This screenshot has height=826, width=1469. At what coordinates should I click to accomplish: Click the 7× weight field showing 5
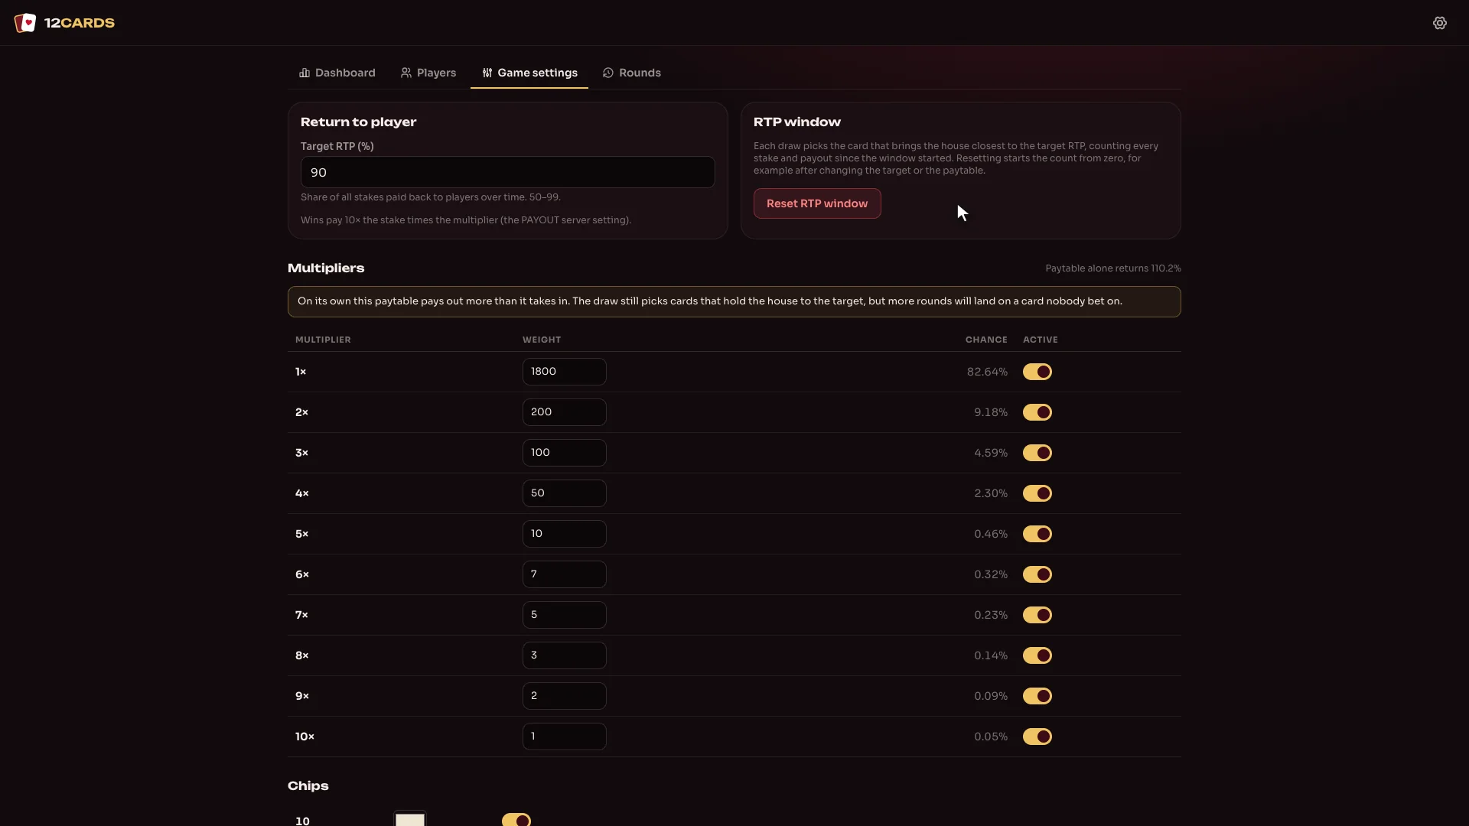coord(565,615)
